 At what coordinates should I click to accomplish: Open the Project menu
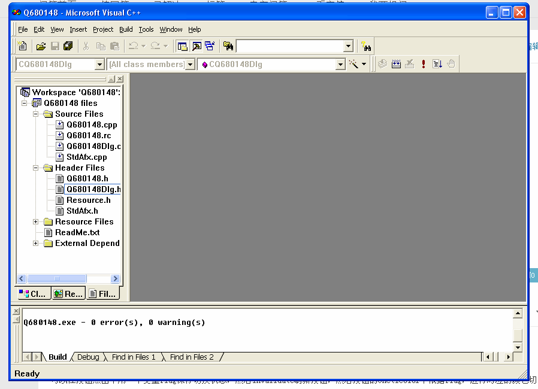(x=103, y=29)
